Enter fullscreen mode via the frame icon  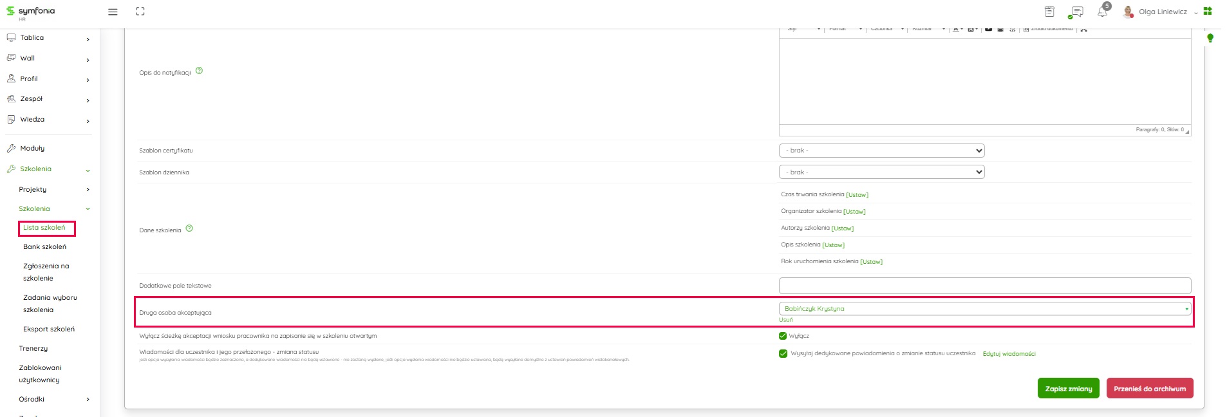point(140,12)
